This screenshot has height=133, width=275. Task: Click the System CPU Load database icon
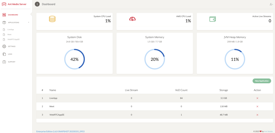[x=52, y=19]
